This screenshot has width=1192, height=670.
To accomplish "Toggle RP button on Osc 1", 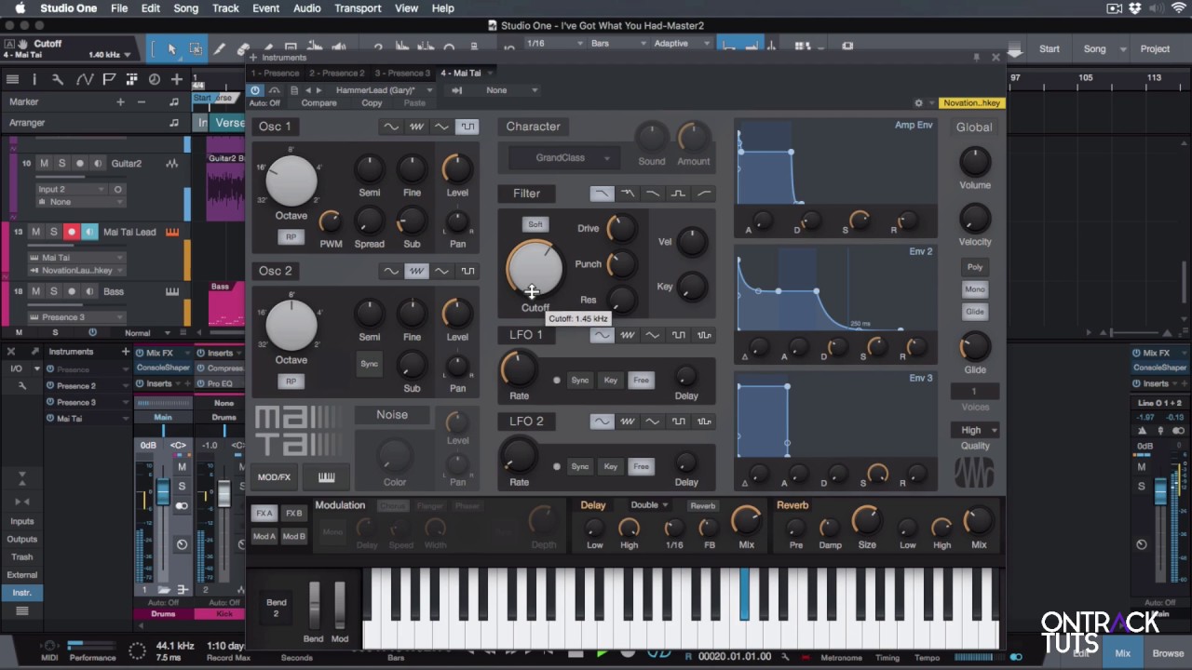I will click(291, 237).
